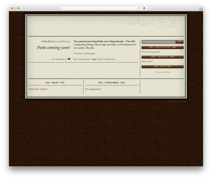This screenshot has height=179, width=212.
Task: Click the 'Powered by WordPress' link
Action: pyautogui.click(x=176, y=102)
